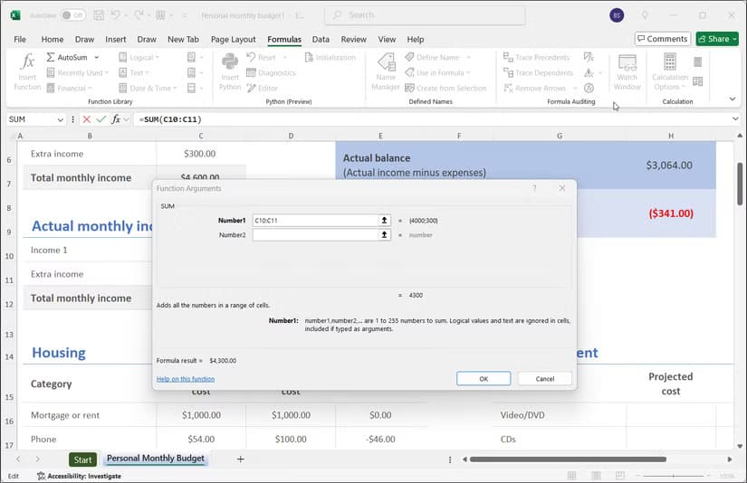Click the Comments button

(663, 39)
